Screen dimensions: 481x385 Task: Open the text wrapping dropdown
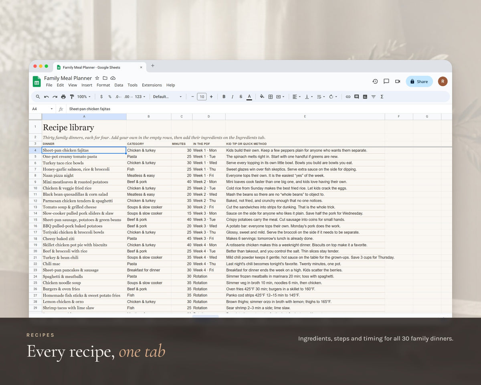click(x=320, y=97)
